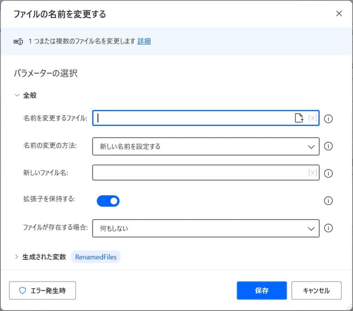Click the info icon beside 名前を変更するファイル

328,119
